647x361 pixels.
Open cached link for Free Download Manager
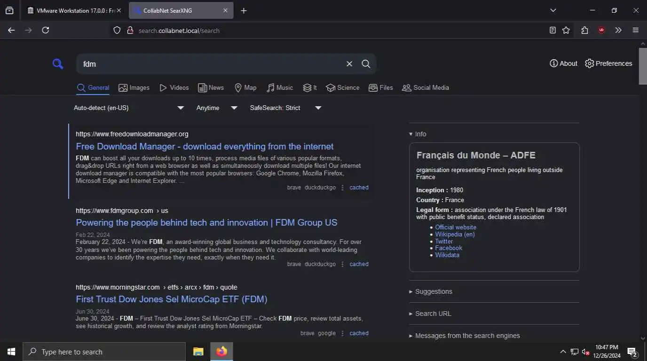coord(359,188)
